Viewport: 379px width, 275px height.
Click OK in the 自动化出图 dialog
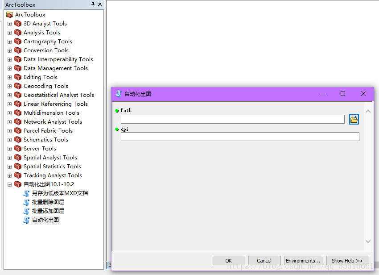[229, 261]
